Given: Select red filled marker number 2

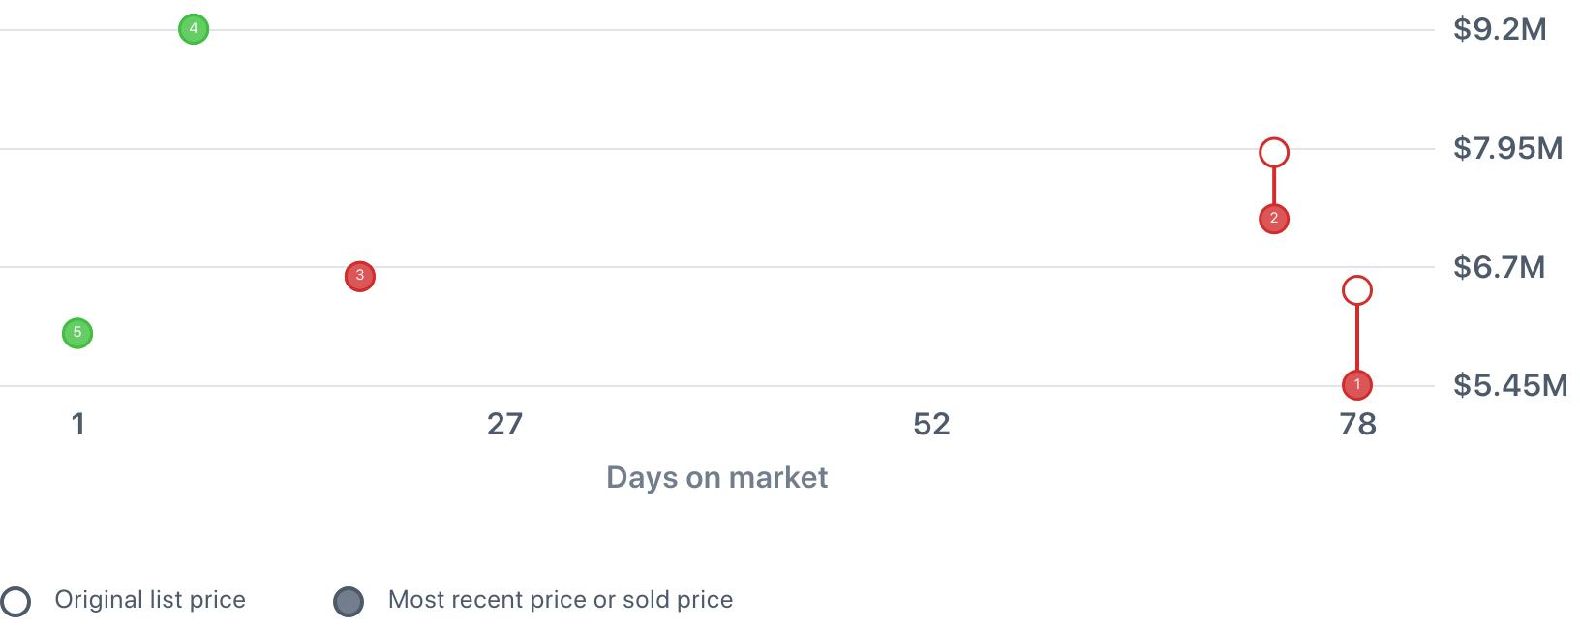Looking at the screenshot, I should click(x=1274, y=219).
